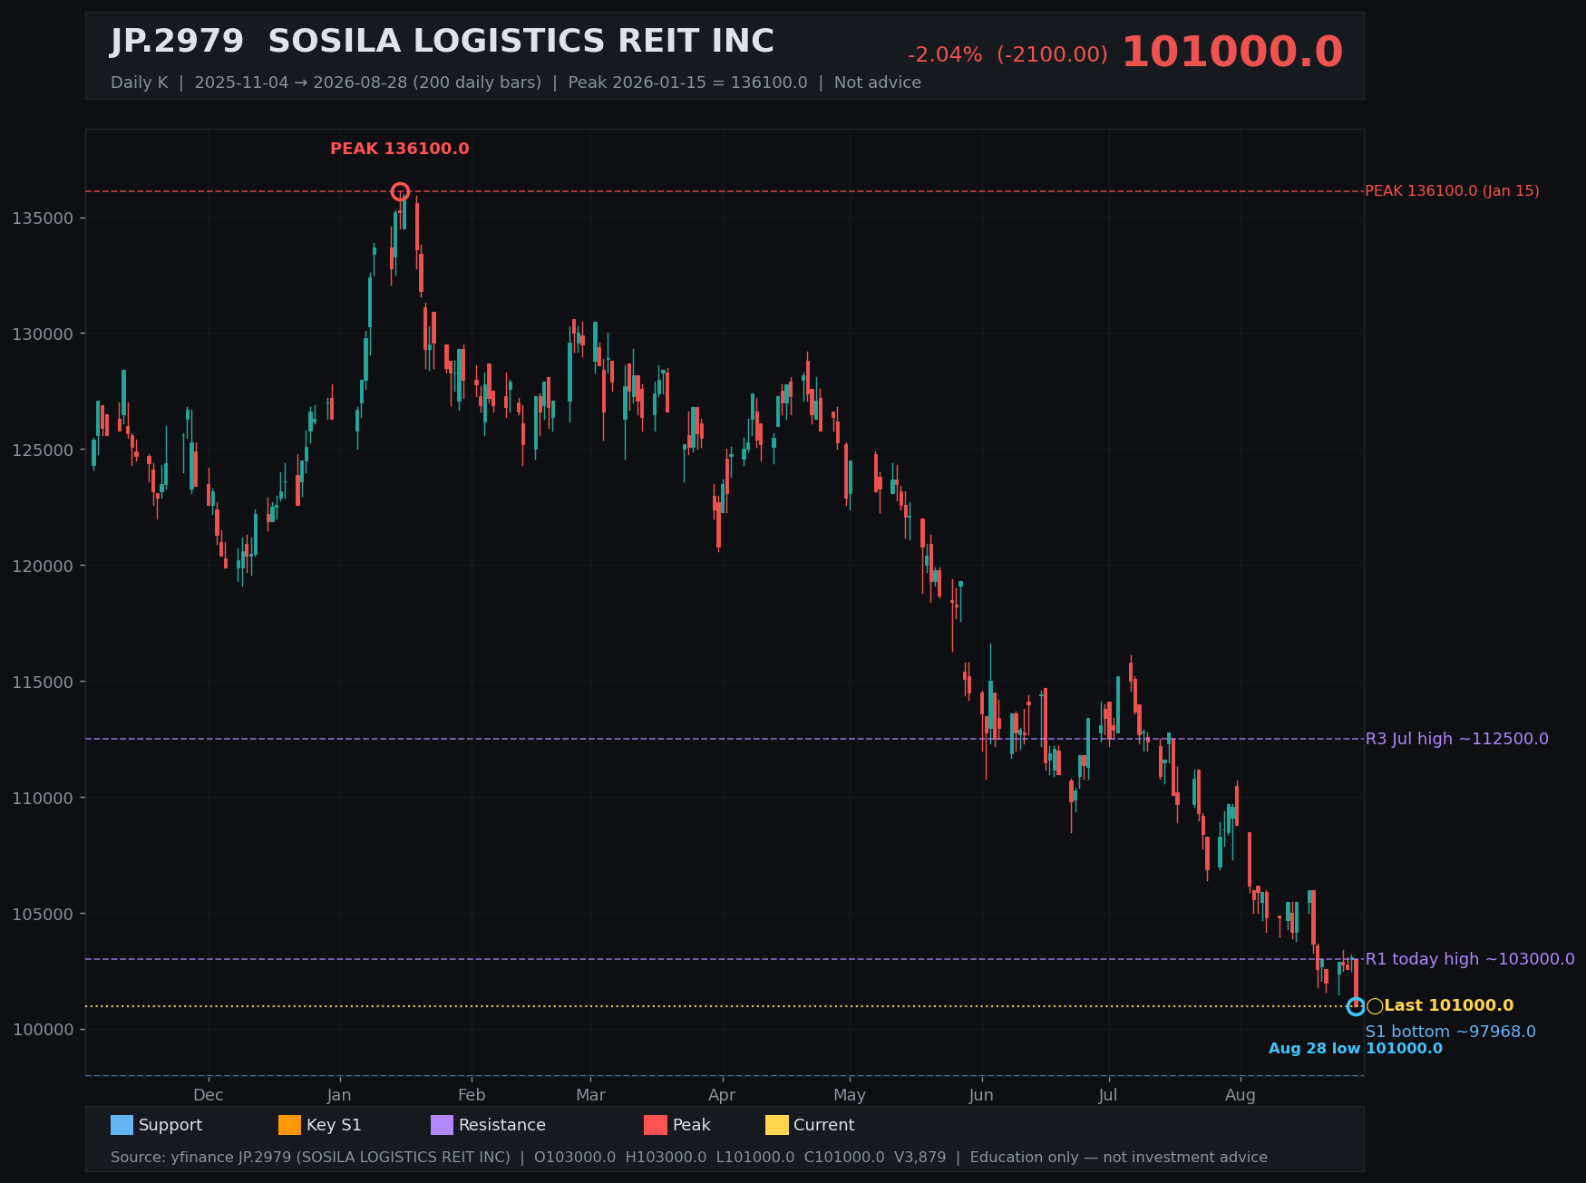Click the '135000' y-axis label
Image resolution: width=1586 pixels, height=1183 pixels.
point(44,218)
